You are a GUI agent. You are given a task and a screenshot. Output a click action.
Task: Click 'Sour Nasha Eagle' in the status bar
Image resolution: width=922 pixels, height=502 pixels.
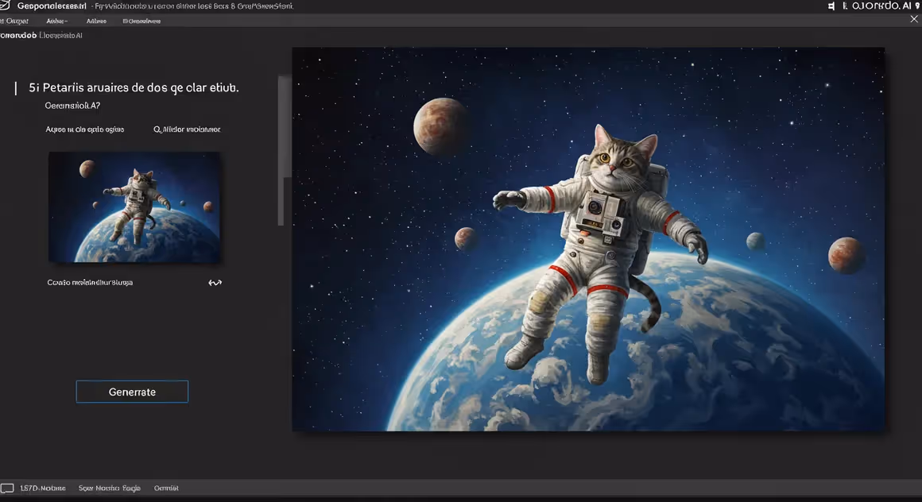tap(109, 487)
